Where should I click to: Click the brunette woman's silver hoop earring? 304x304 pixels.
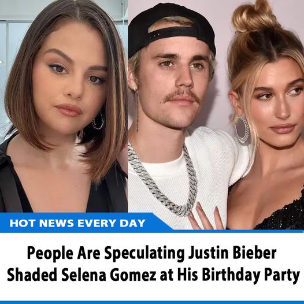[x=98, y=122]
